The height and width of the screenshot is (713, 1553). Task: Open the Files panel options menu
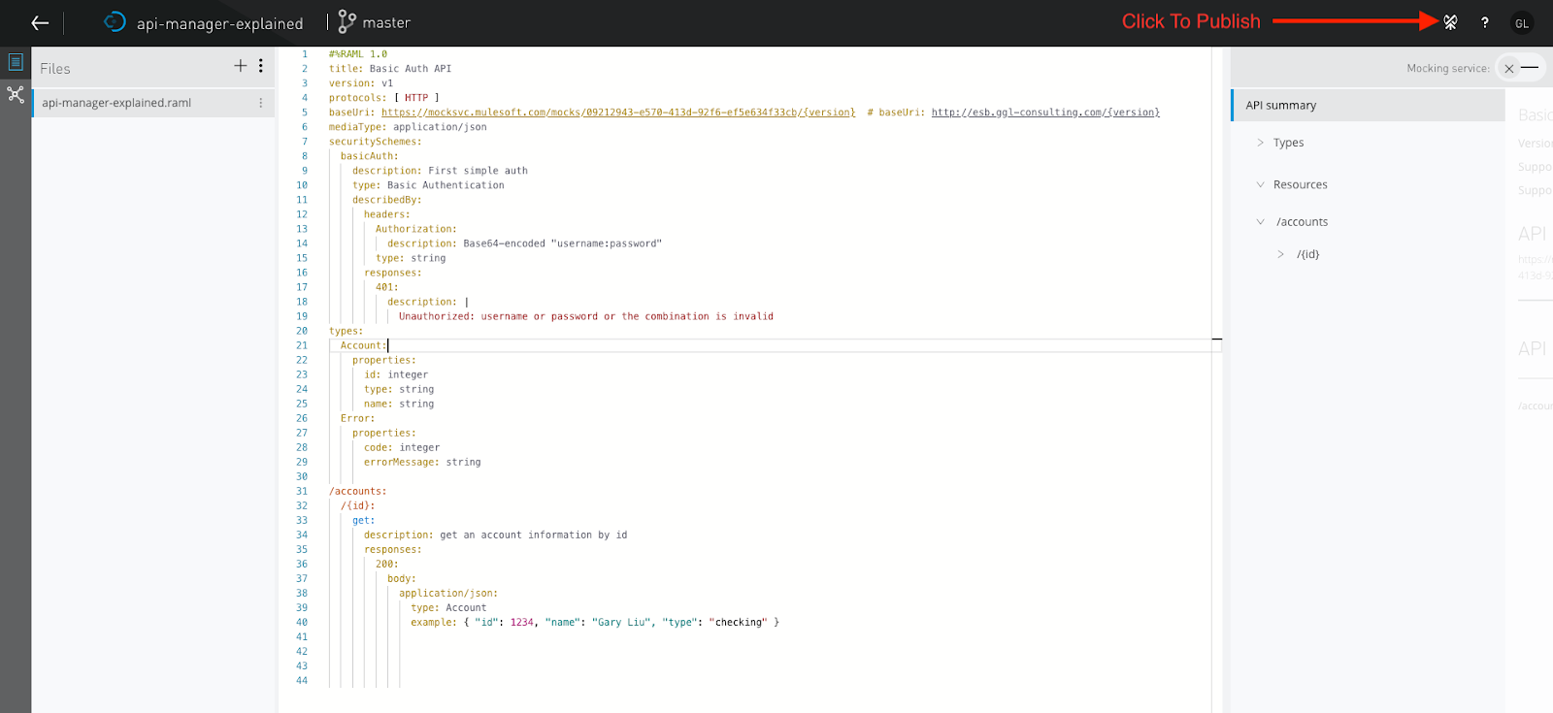tap(260, 66)
